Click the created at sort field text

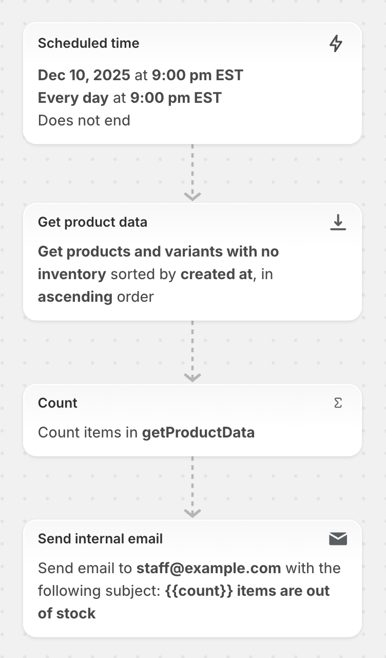pyautogui.click(x=216, y=274)
